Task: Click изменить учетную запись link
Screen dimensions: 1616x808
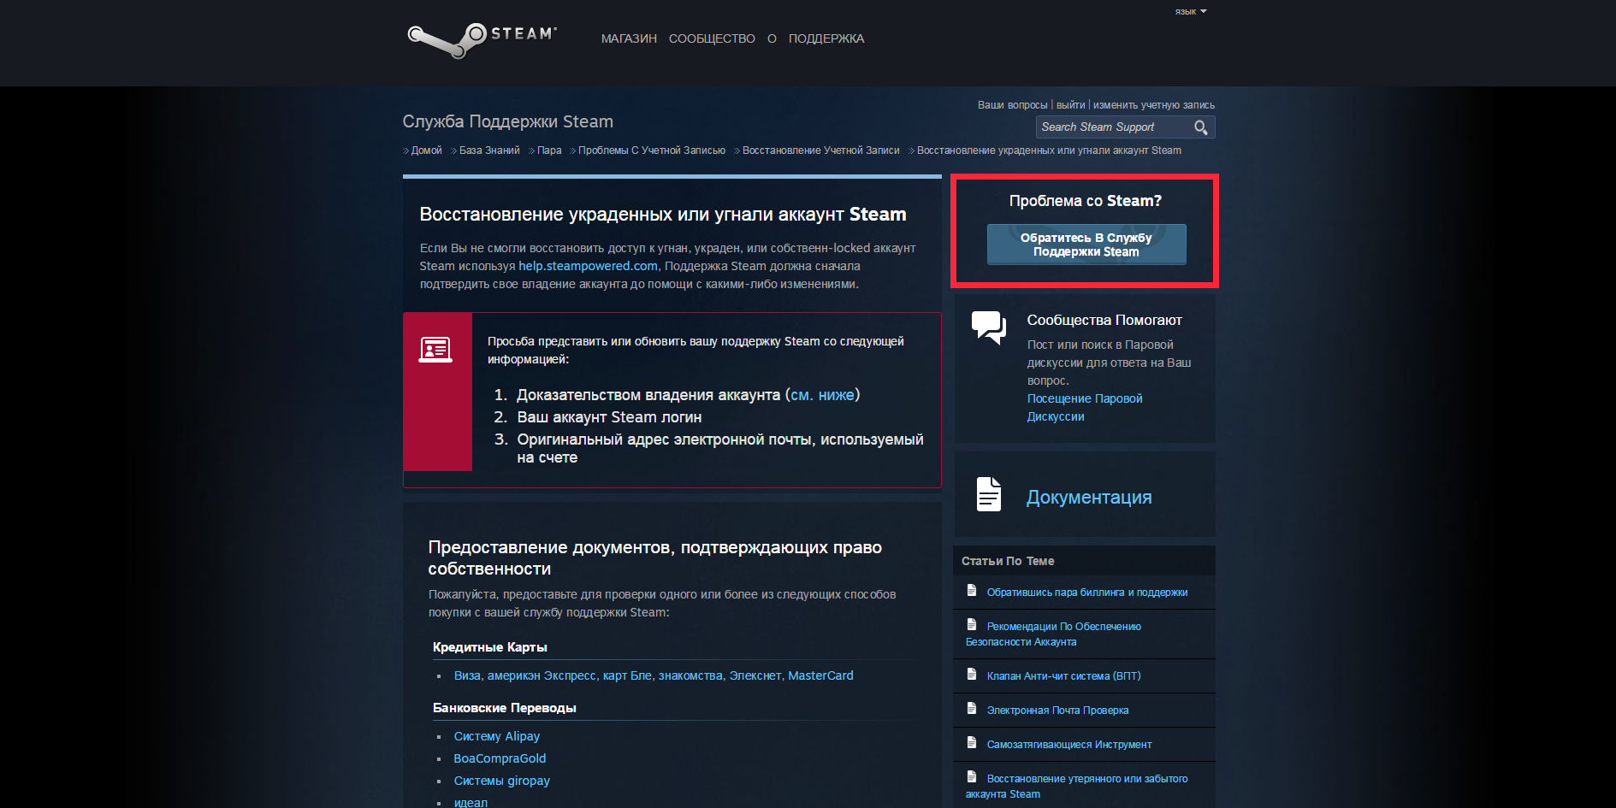Action: click(1154, 105)
